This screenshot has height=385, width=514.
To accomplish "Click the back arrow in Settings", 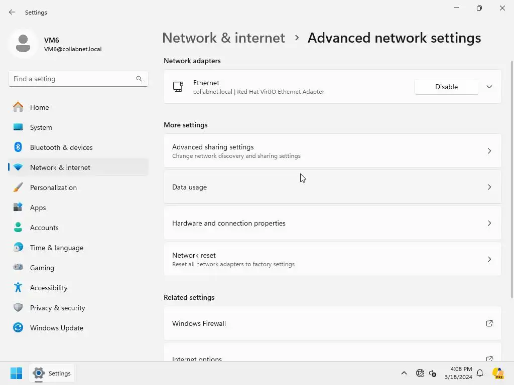I will 12,13.
